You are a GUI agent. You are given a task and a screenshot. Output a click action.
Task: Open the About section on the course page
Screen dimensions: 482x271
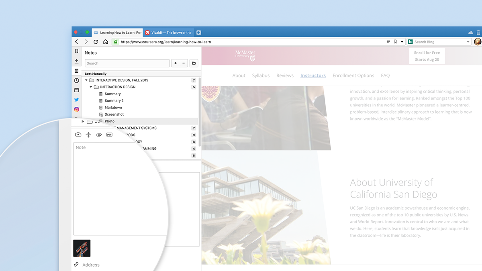(x=239, y=75)
